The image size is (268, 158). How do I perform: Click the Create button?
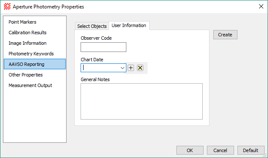[225, 35]
